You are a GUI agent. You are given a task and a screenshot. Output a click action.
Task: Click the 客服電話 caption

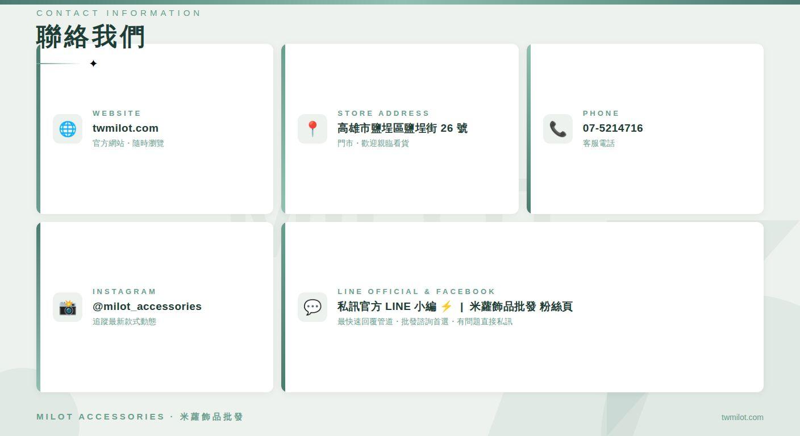click(599, 143)
